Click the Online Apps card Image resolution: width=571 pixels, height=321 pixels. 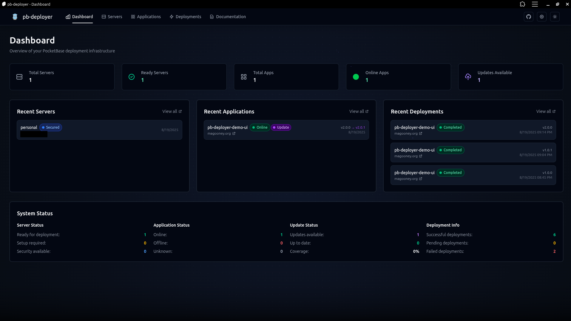pos(399,77)
